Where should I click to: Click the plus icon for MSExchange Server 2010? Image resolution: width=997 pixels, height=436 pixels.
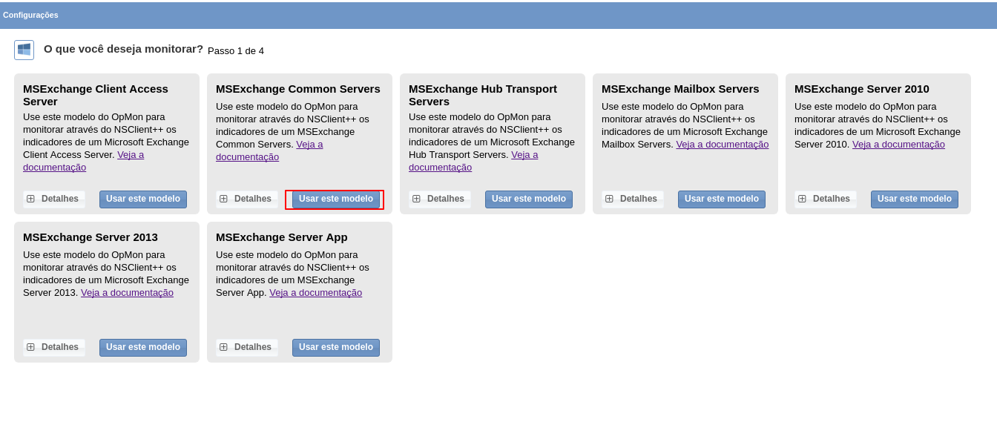coord(802,199)
